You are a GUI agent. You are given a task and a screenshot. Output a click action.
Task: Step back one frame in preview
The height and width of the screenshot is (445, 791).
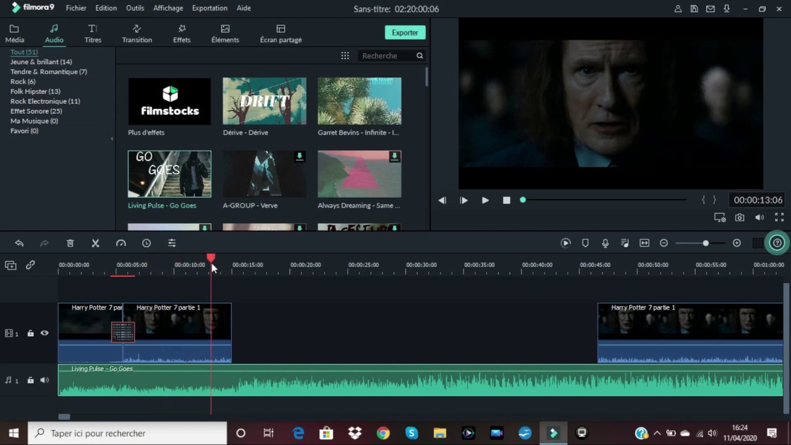(442, 200)
